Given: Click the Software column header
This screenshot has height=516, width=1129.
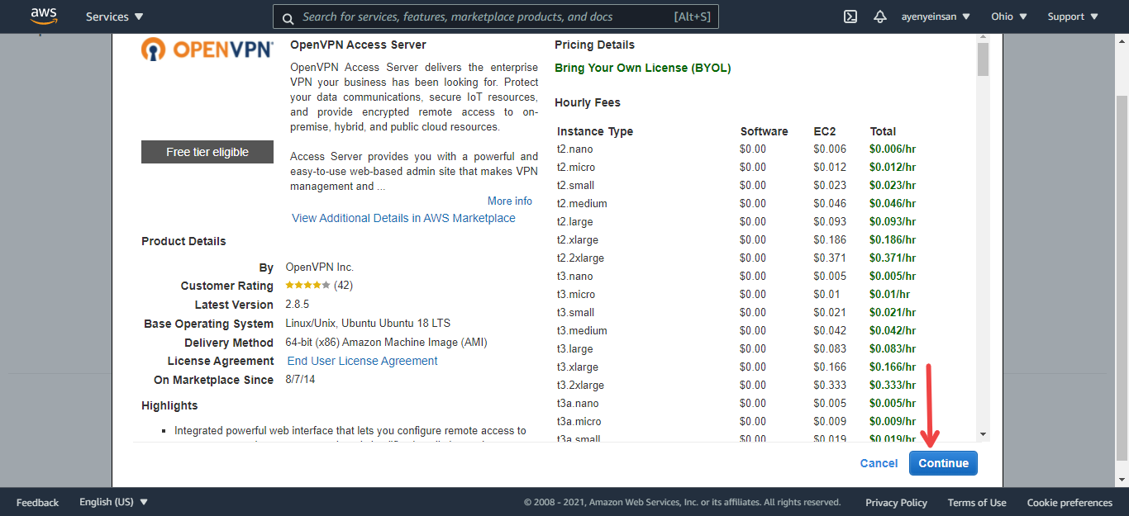Looking at the screenshot, I should point(765,131).
